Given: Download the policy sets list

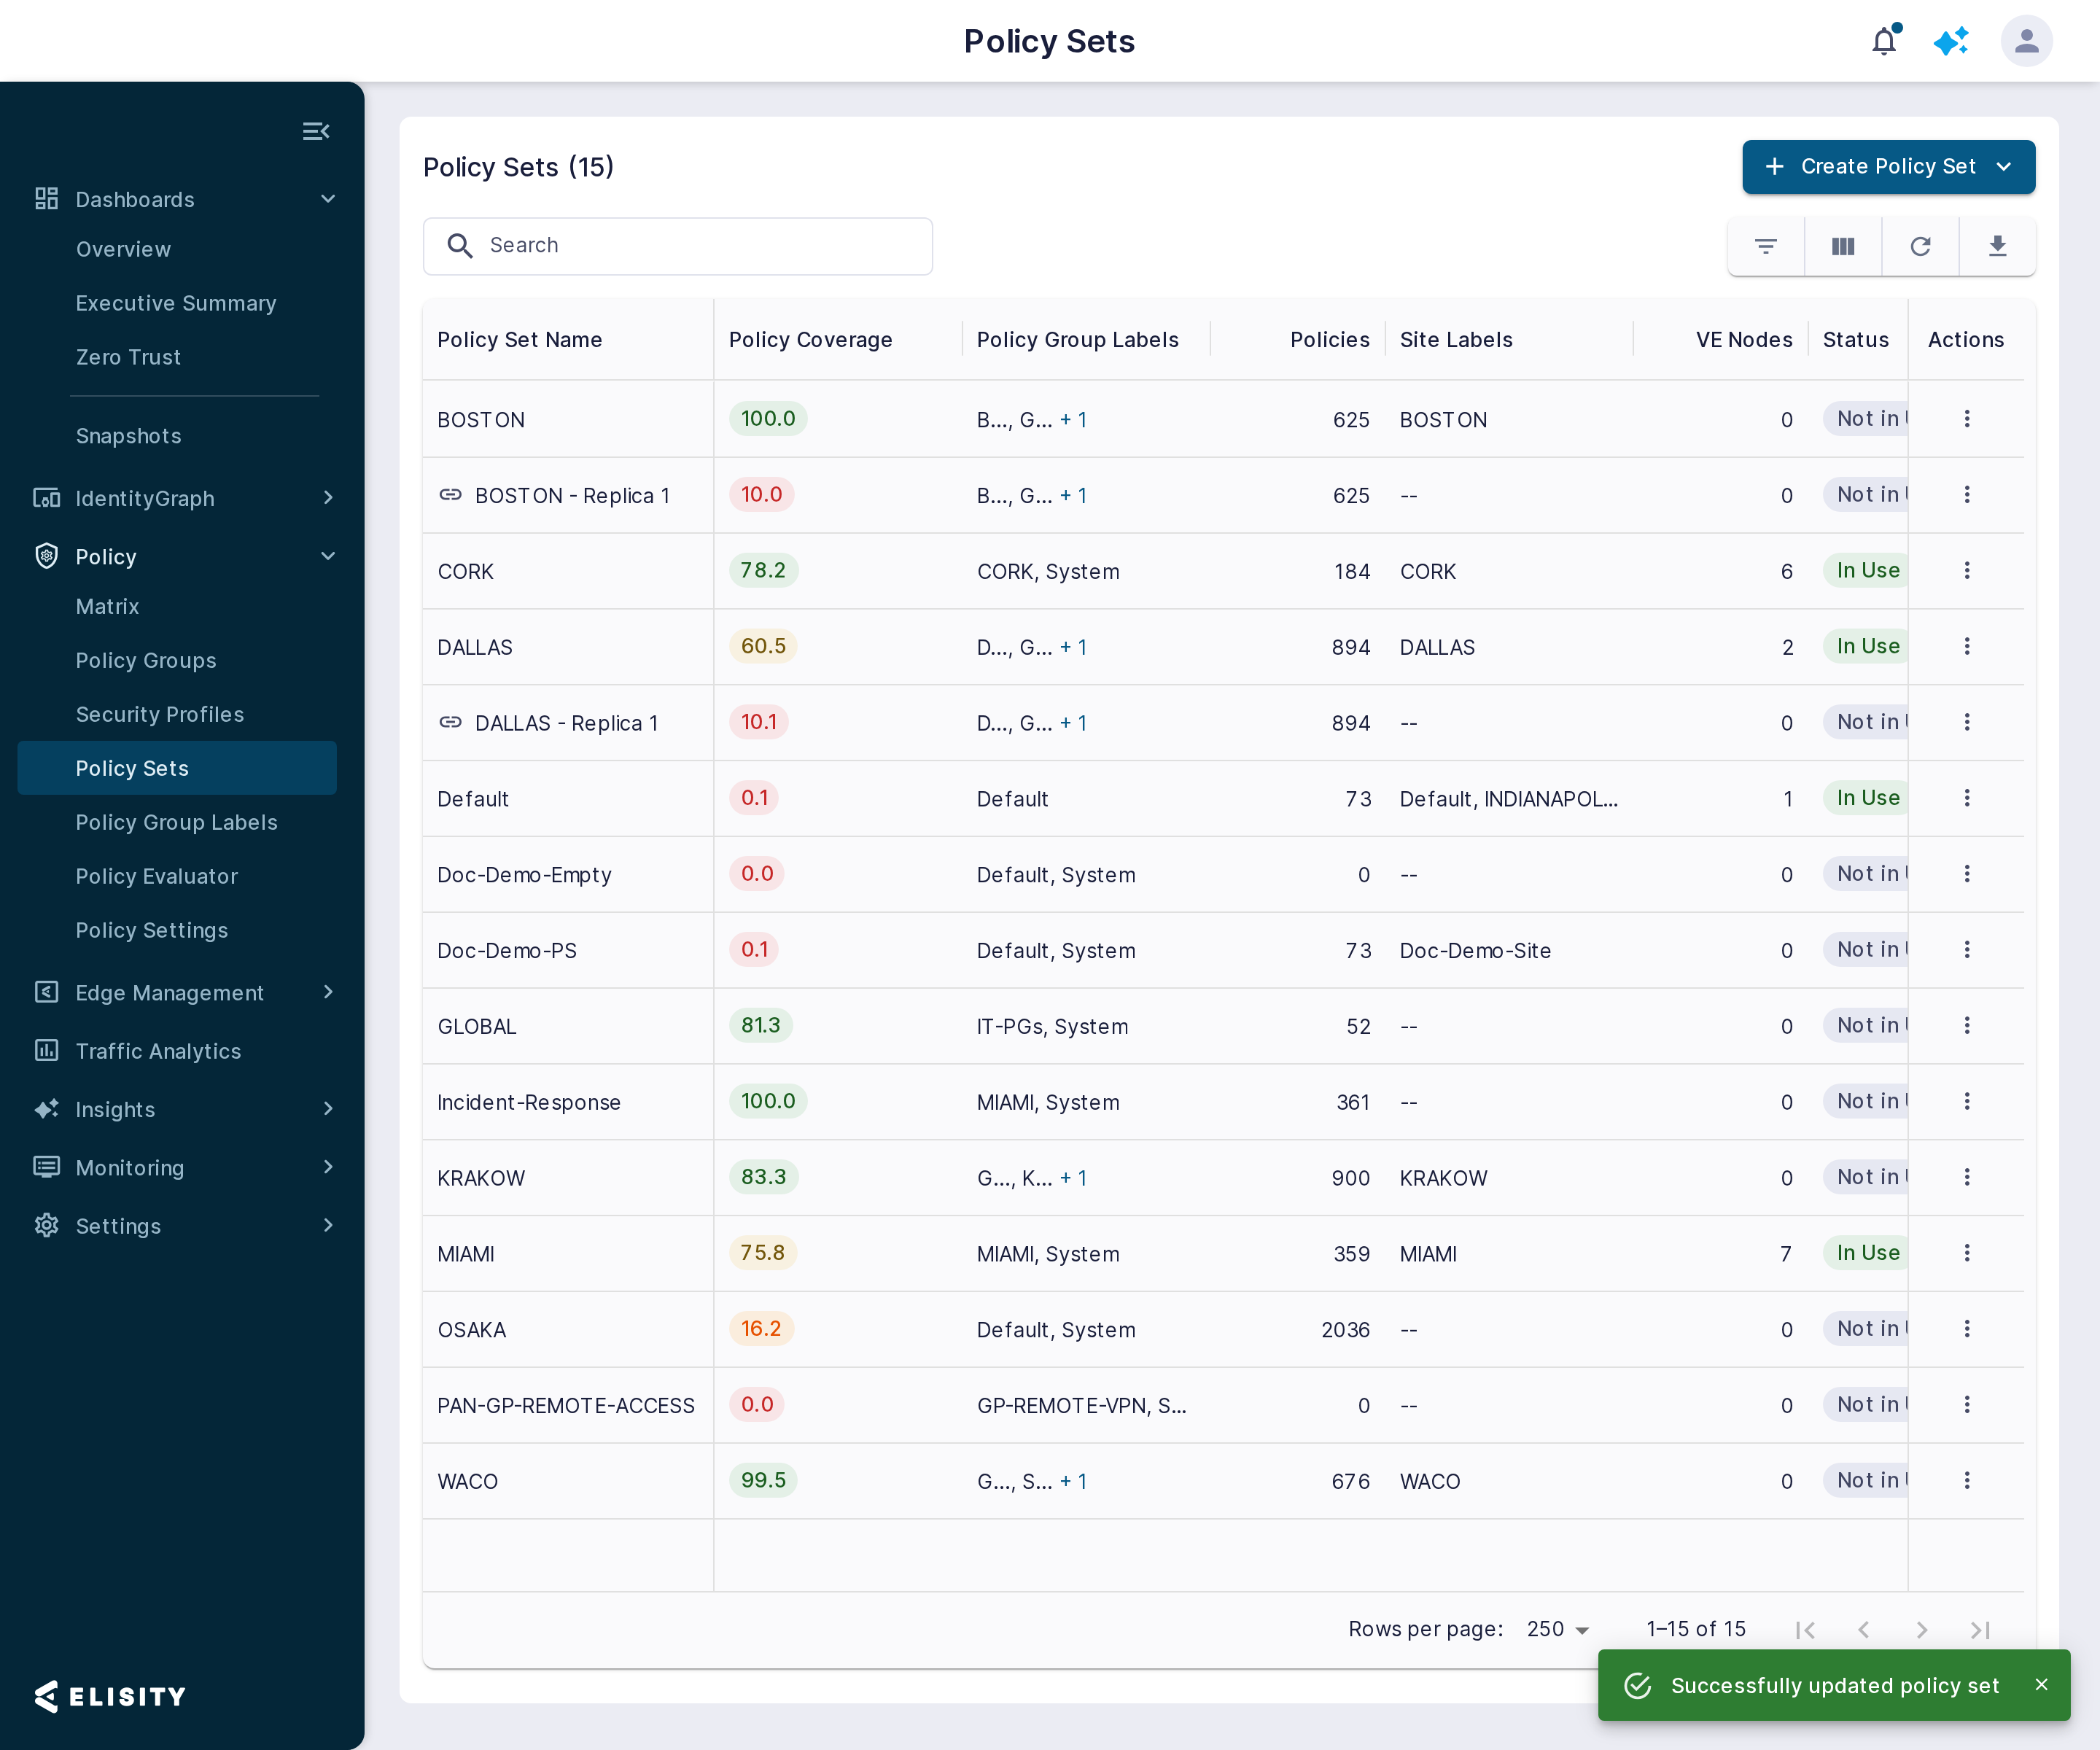Looking at the screenshot, I should (1997, 246).
